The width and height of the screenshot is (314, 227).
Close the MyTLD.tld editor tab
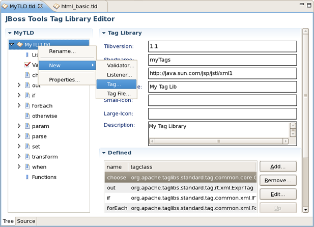(x=40, y=6)
